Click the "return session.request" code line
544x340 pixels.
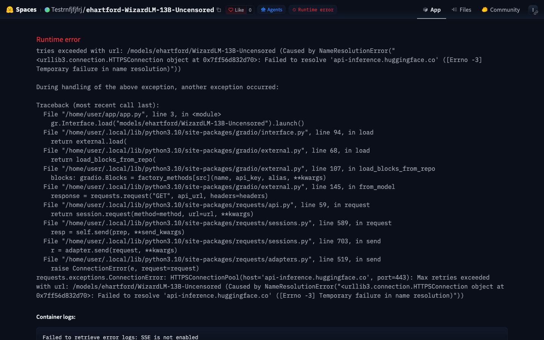pyautogui.click(x=152, y=214)
